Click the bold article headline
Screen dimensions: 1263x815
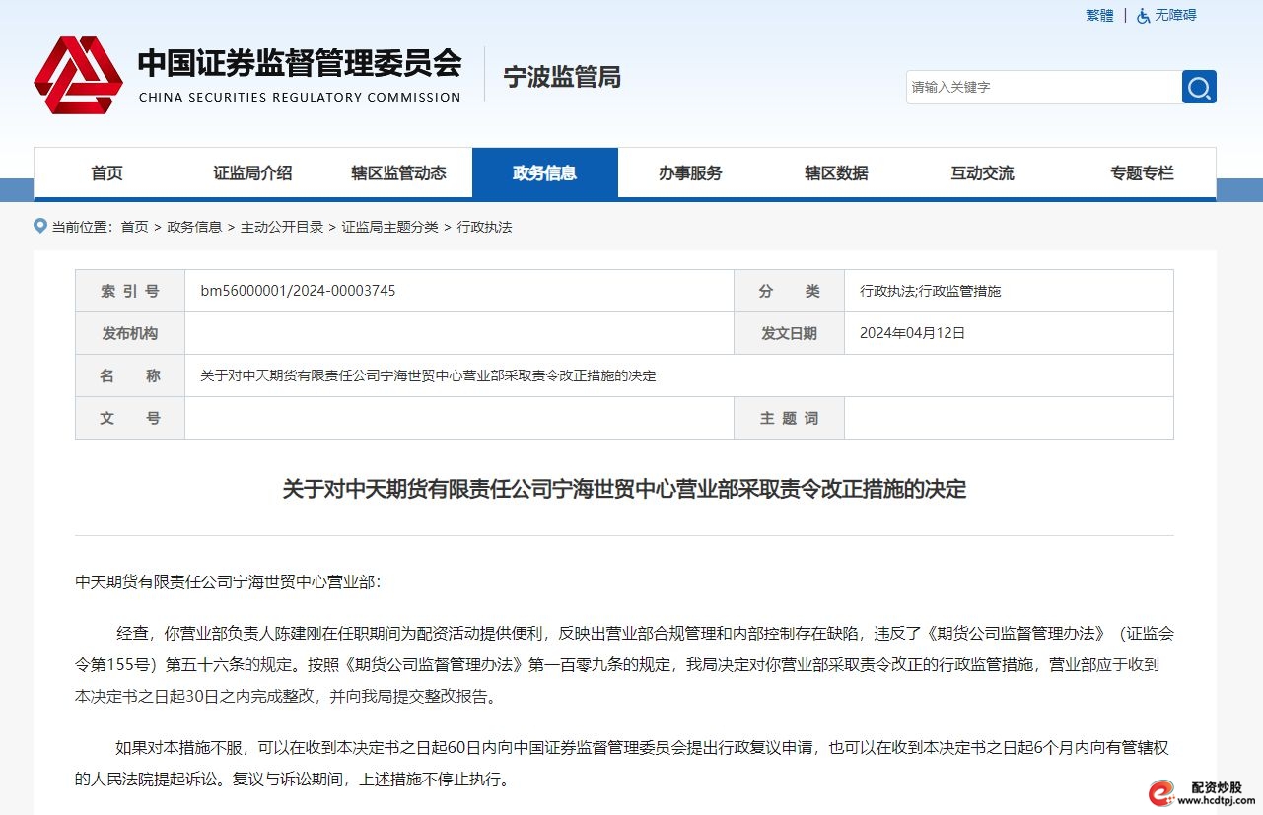click(x=624, y=488)
